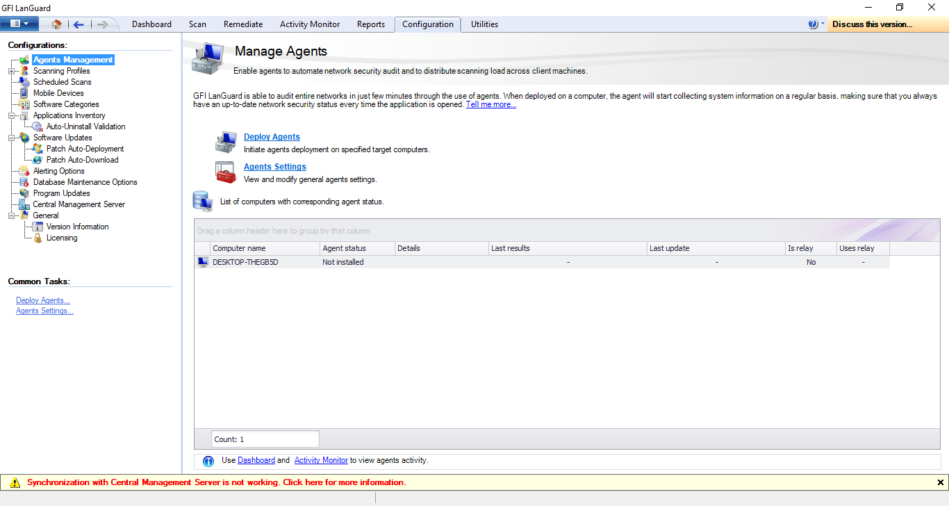Click the Deploy Agents heading link

[272, 137]
